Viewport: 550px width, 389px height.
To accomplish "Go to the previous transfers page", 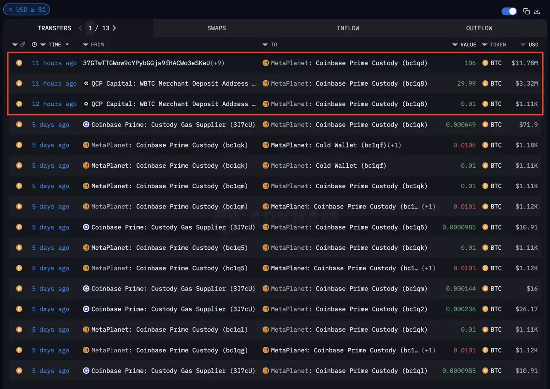I will pyautogui.click(x=81, y=28).
